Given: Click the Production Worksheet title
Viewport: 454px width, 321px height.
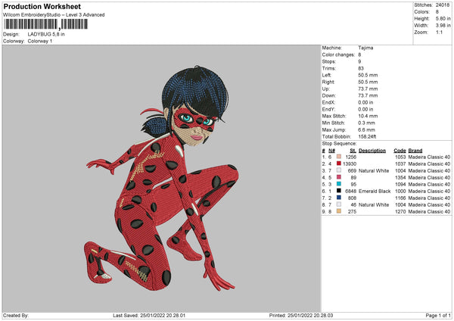Looking at the screenshot, I should pos(42,6).
